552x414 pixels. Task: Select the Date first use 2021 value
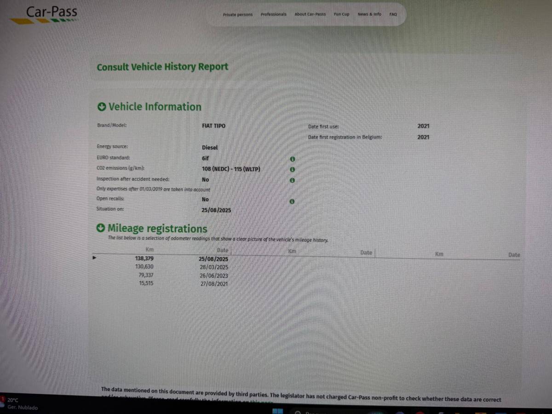[423, 126]
